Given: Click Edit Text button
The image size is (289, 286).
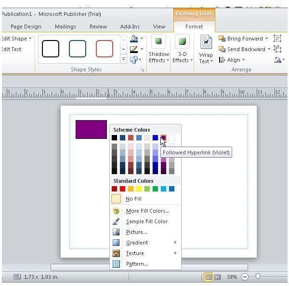Looking at the screenshot, I should [x=12, y=49].
